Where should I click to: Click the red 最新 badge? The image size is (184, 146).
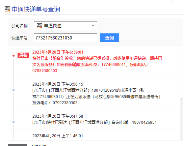coord(23,55)
